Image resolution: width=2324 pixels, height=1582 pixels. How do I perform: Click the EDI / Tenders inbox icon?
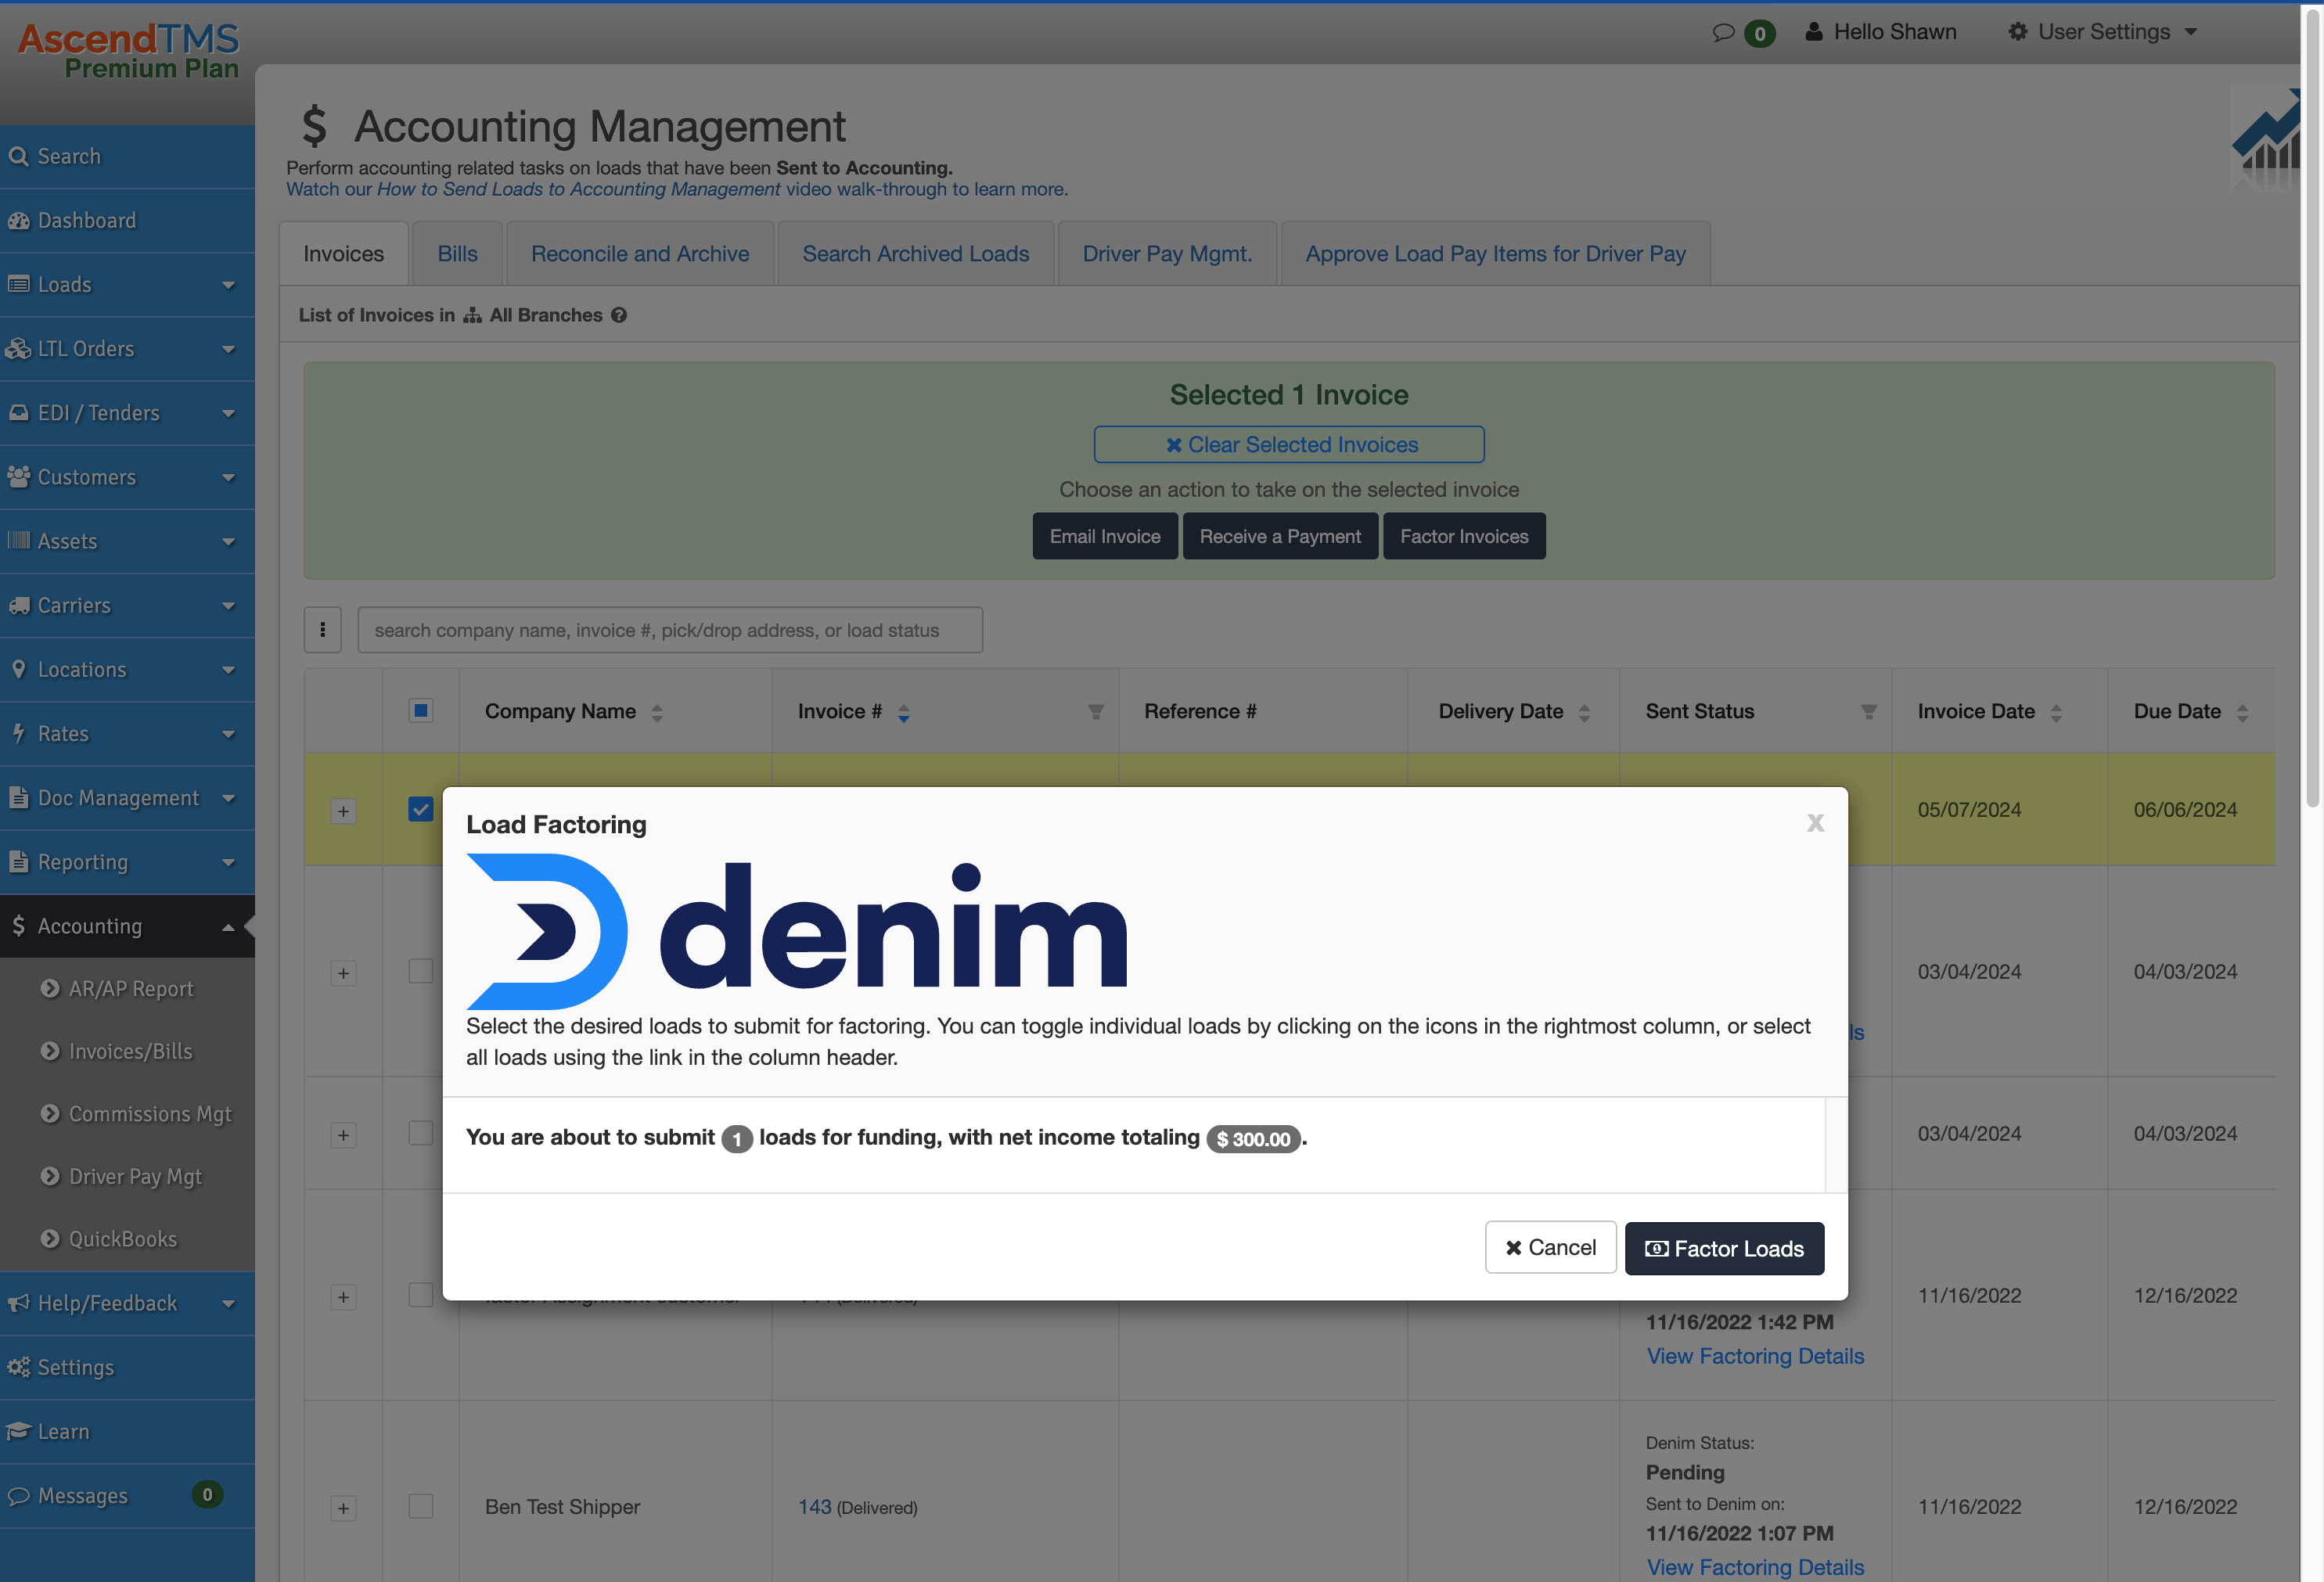click(18, 412)
